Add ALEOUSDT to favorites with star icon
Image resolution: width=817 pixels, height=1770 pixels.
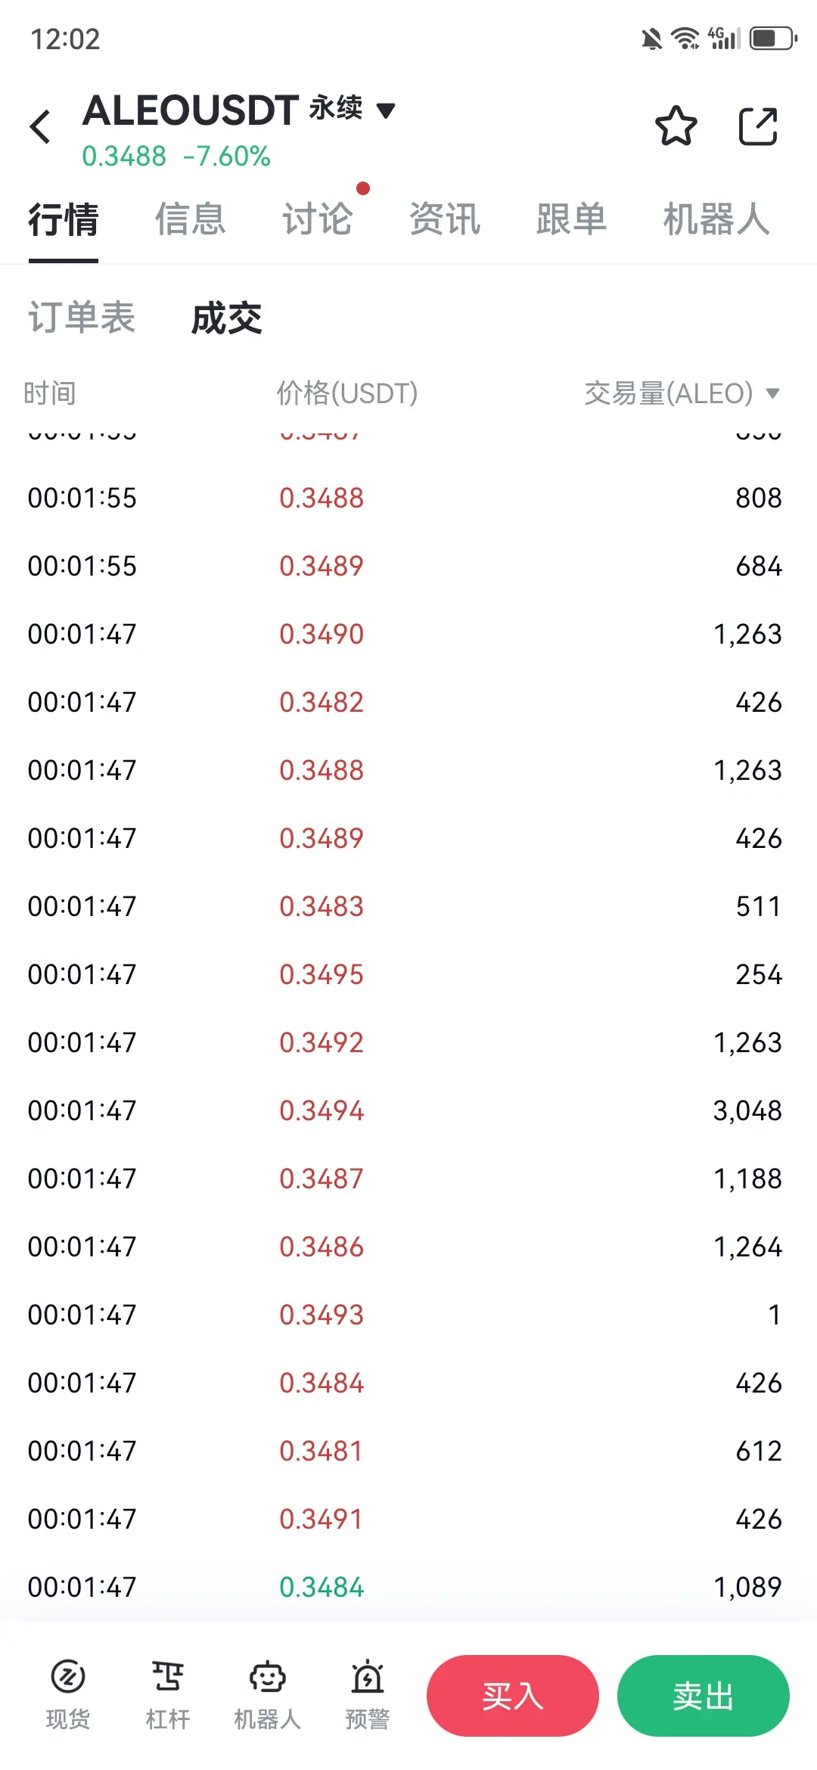[x=676, y=126]
